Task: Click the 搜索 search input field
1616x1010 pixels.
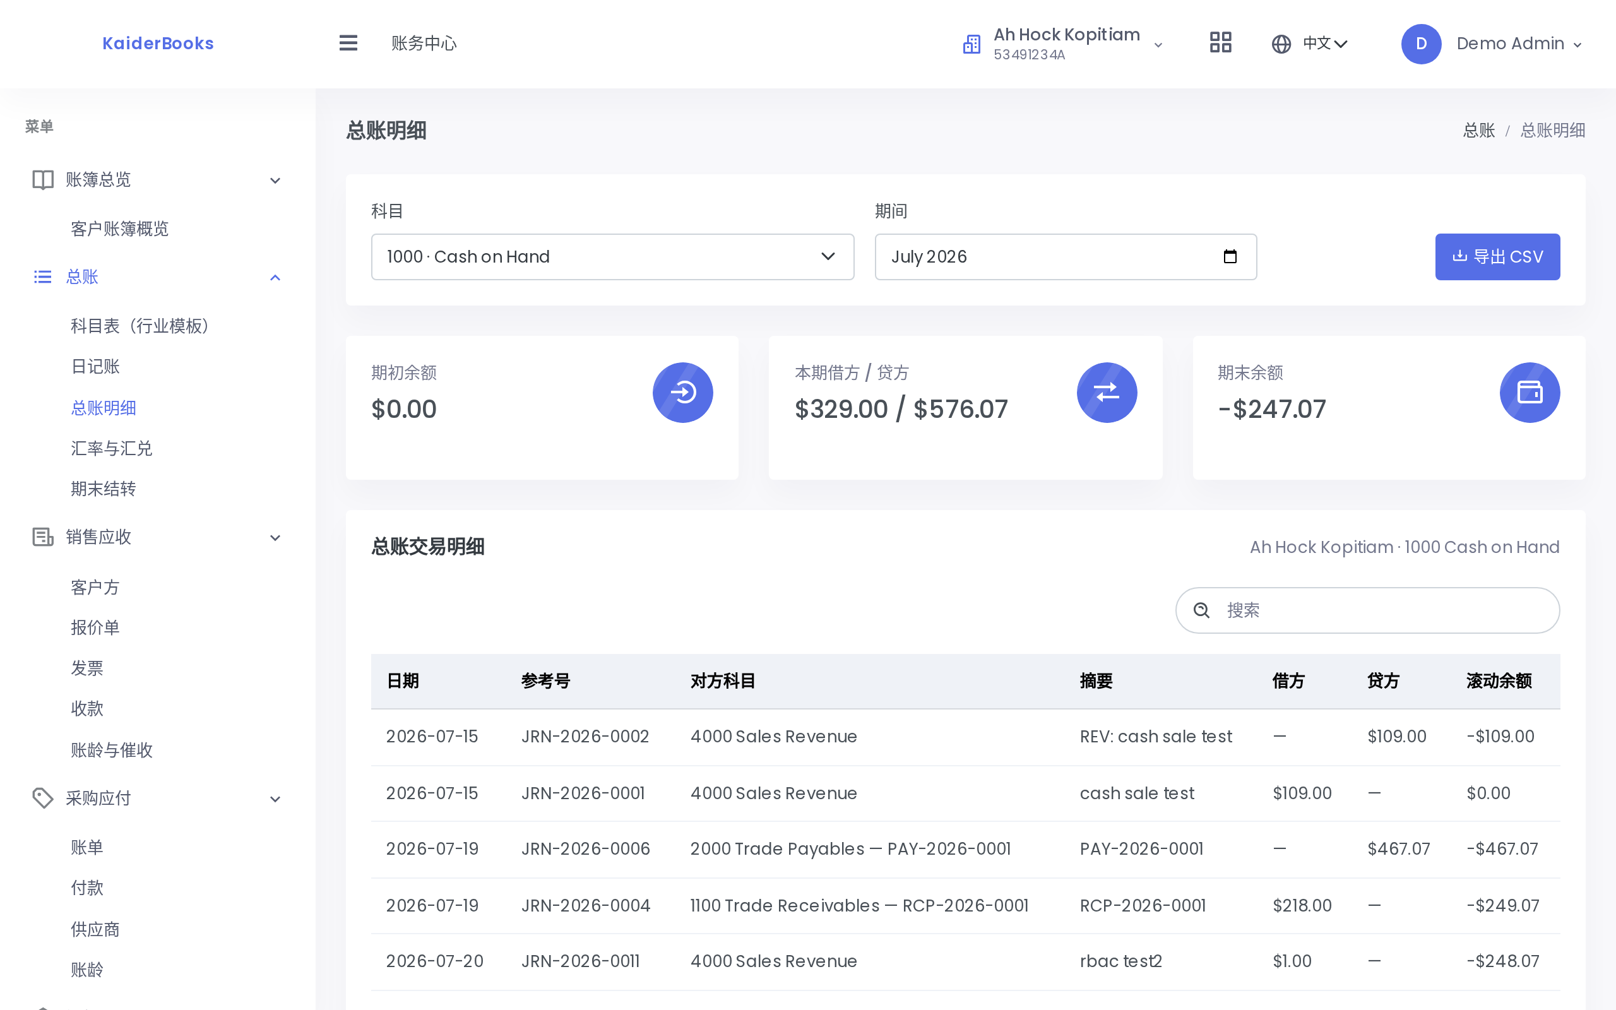Action: click(x=1367, y=610)
